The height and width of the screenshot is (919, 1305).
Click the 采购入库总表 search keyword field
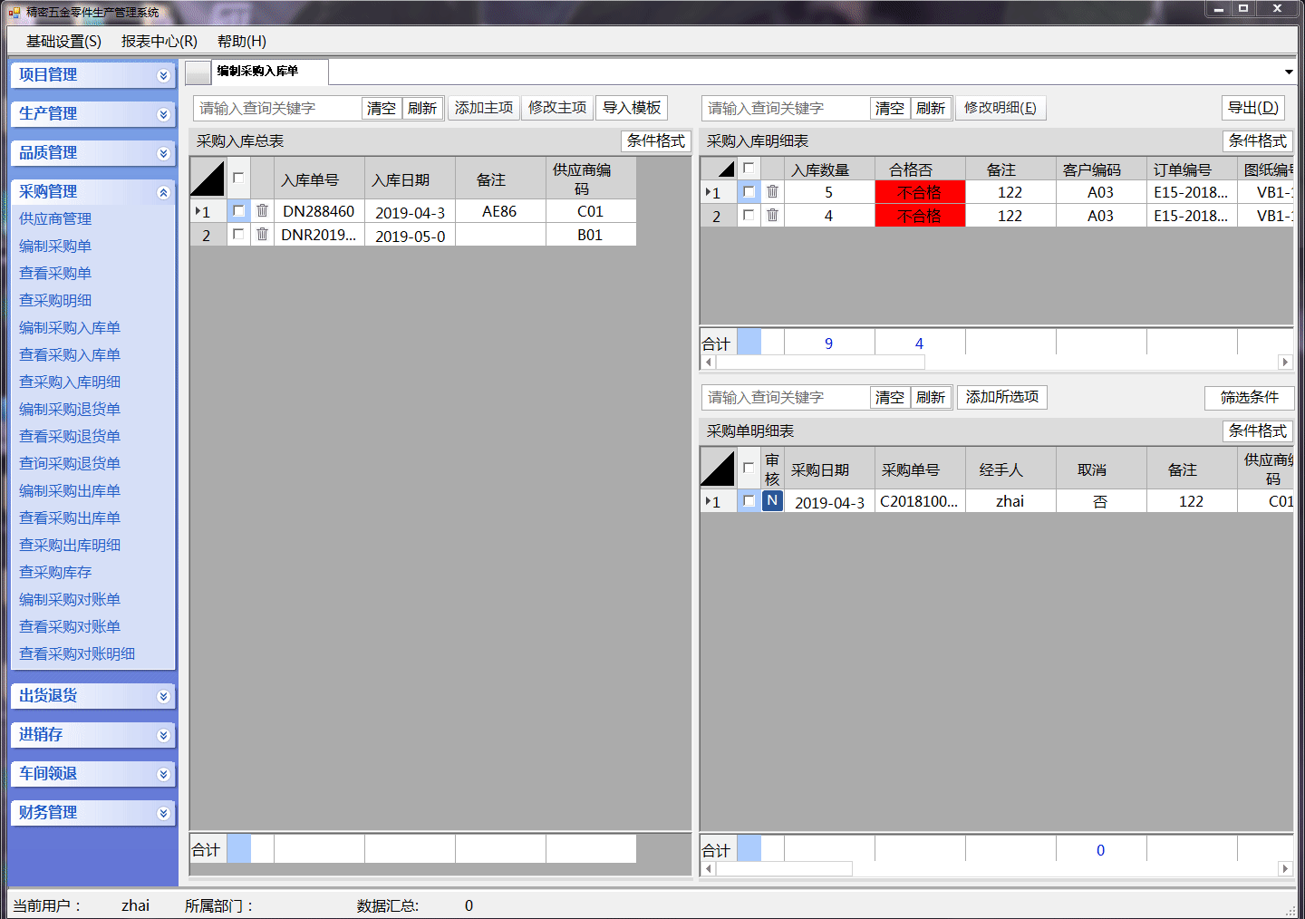[277, 109]
